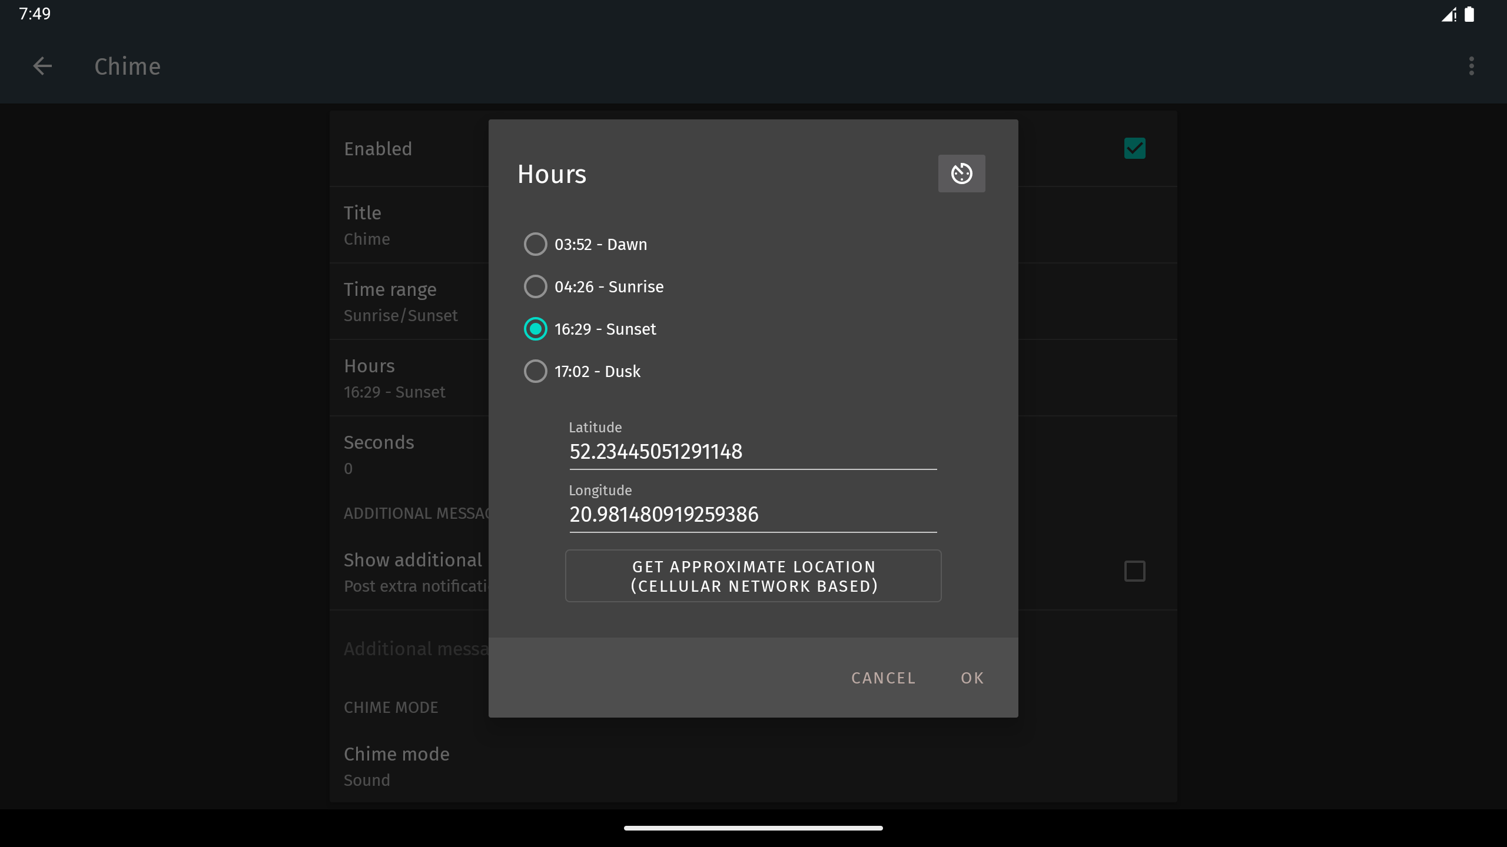Toggle the Show additional checkbox
The width and height of the screenshot is (1507, 847).
click(1134, 571)
